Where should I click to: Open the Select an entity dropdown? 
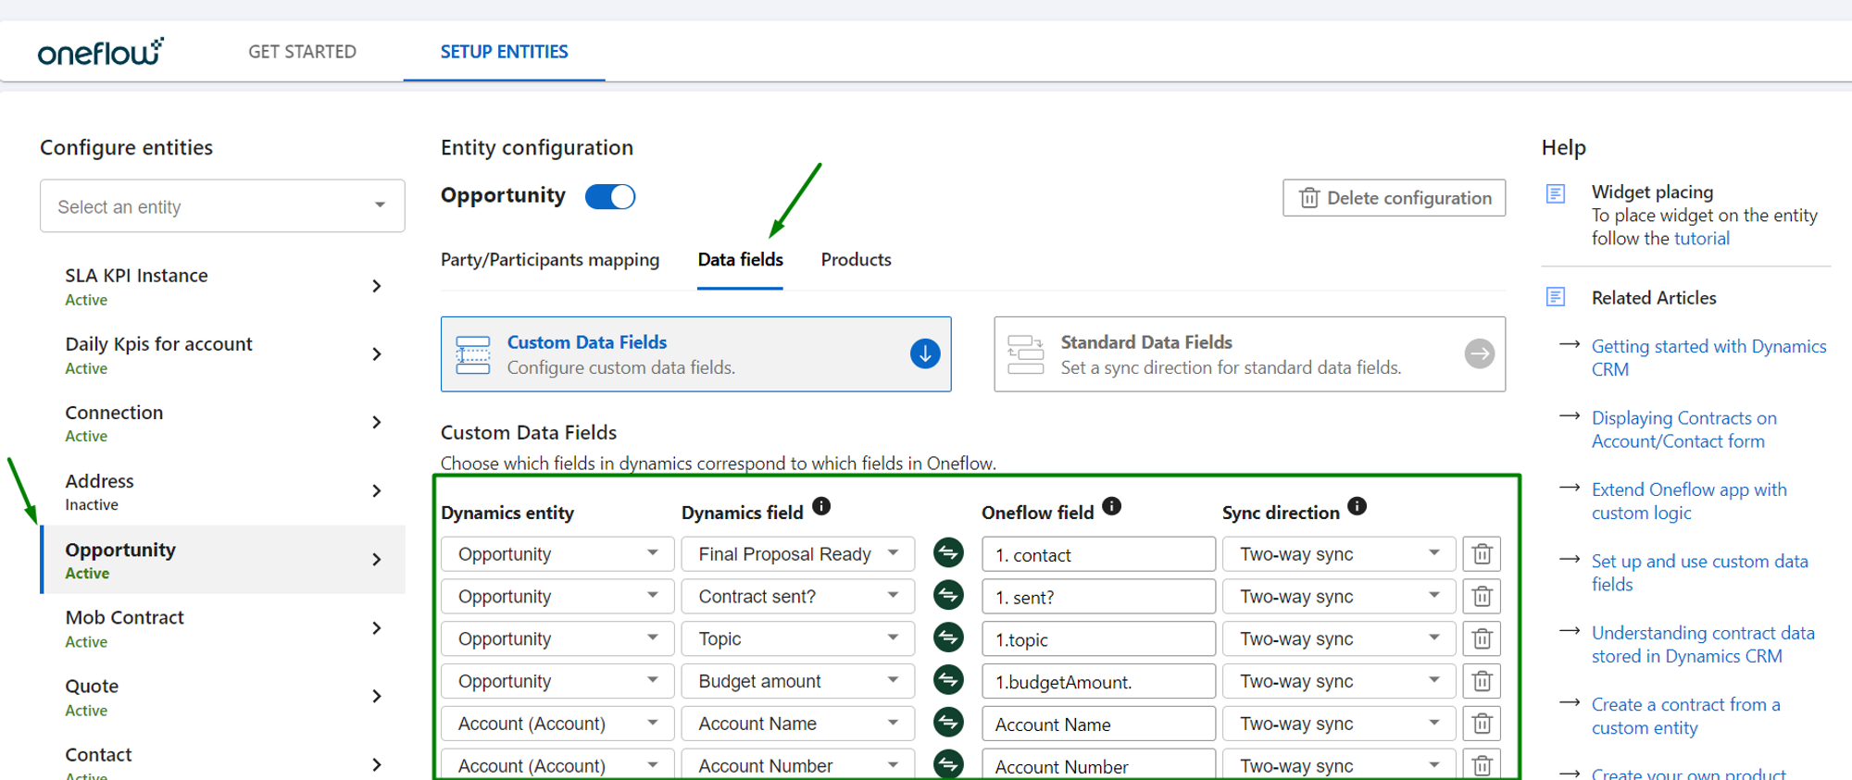tap(222, 206)
